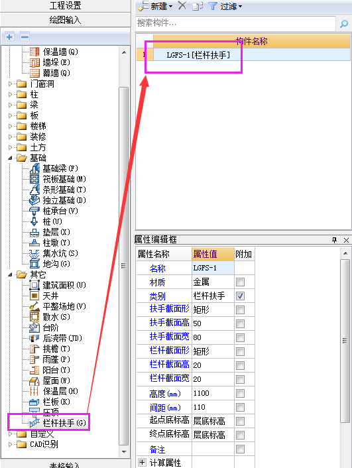Expand the 土方 folder

(10, 147)
